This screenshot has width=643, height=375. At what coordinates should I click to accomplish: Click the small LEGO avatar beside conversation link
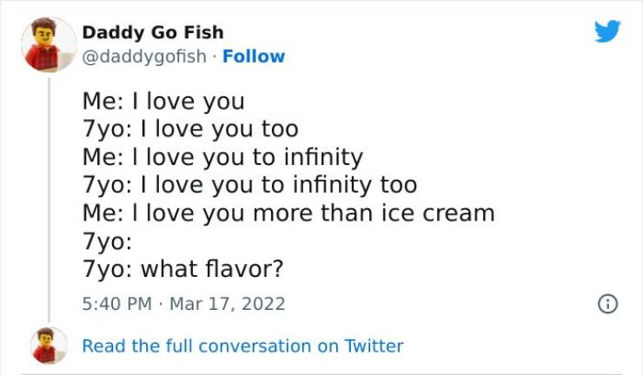coord(49,345)
